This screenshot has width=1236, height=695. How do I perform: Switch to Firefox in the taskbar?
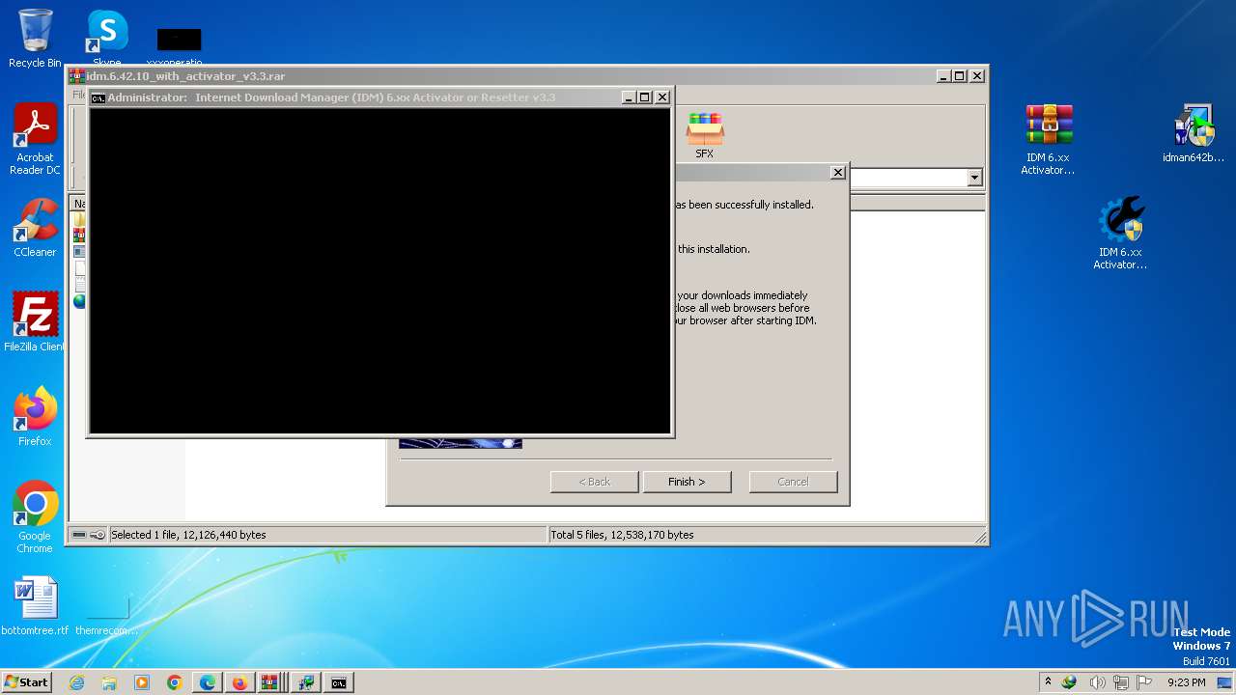point(239,682)
